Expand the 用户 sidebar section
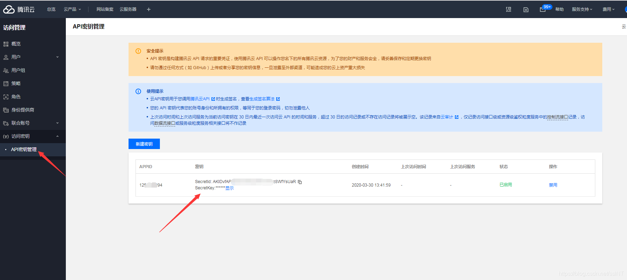Image resolution: width=627 pixels, height=280 pixels. pos(33,57)
